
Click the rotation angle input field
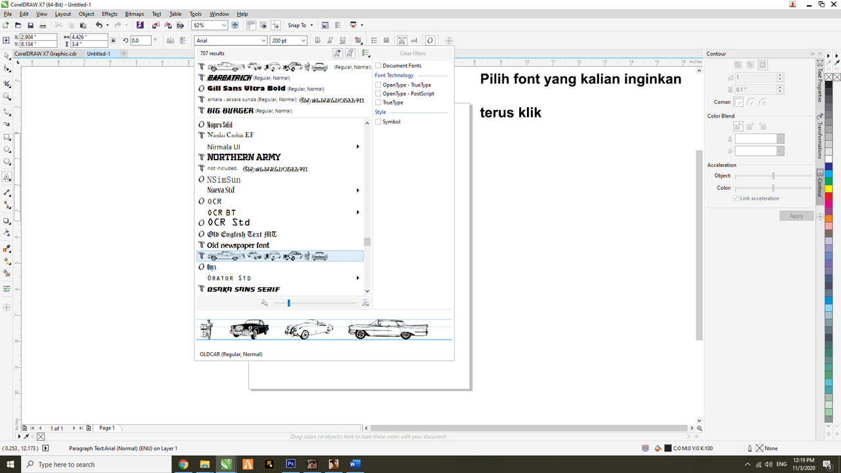click(x=141, y=41)
